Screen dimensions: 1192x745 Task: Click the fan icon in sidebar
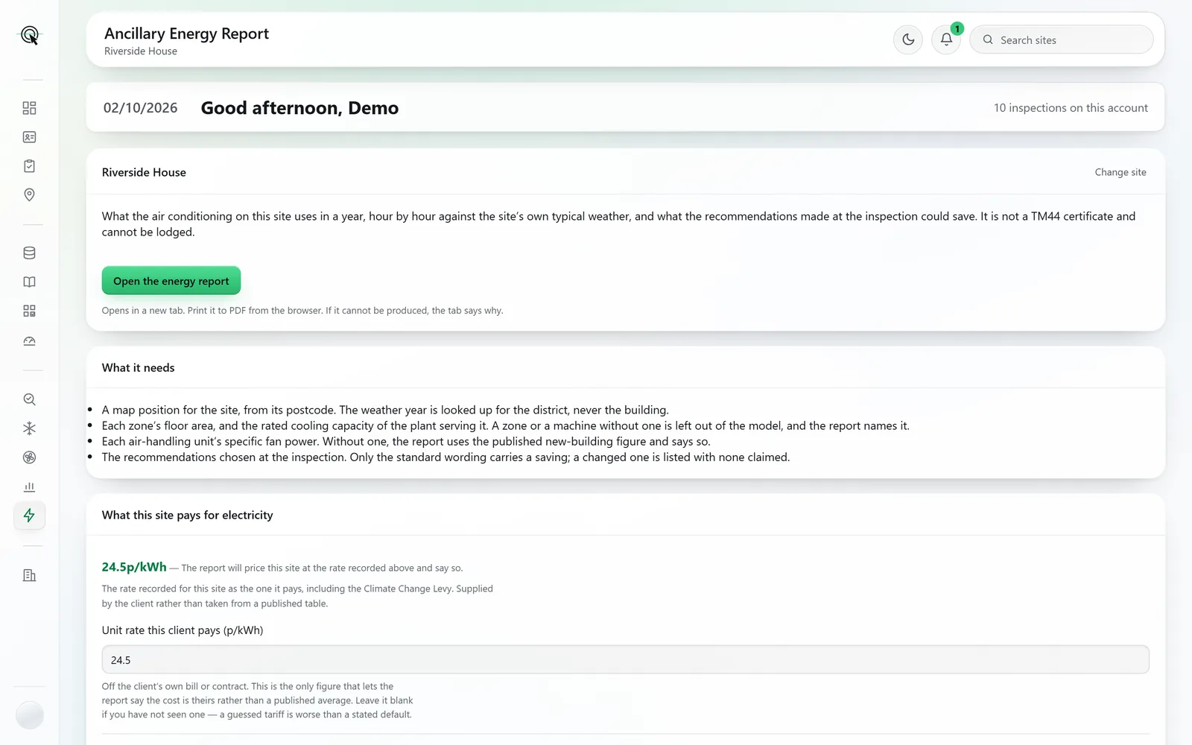tap(29, 457)
